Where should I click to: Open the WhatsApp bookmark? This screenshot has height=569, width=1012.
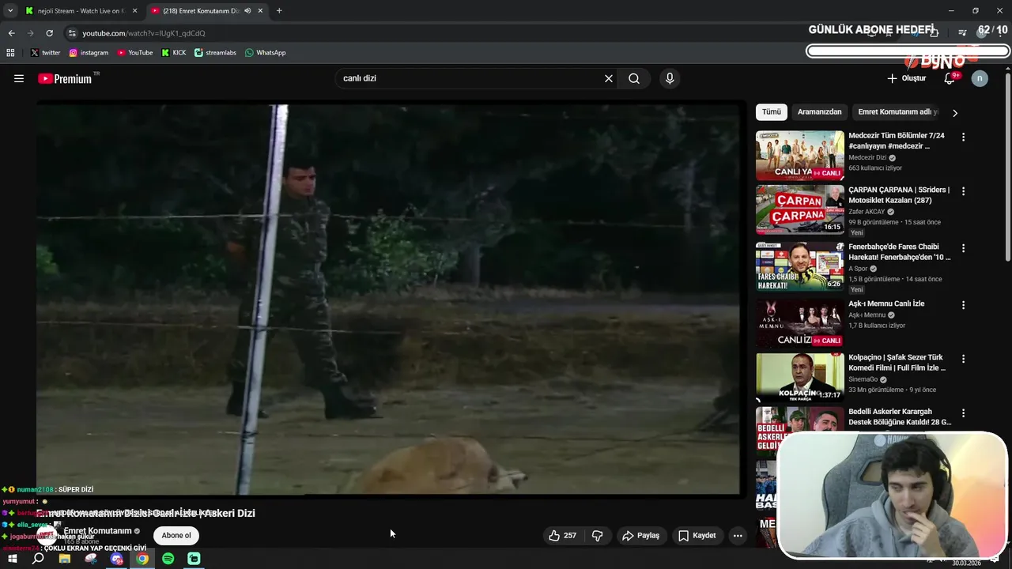[x=266, y=53]
